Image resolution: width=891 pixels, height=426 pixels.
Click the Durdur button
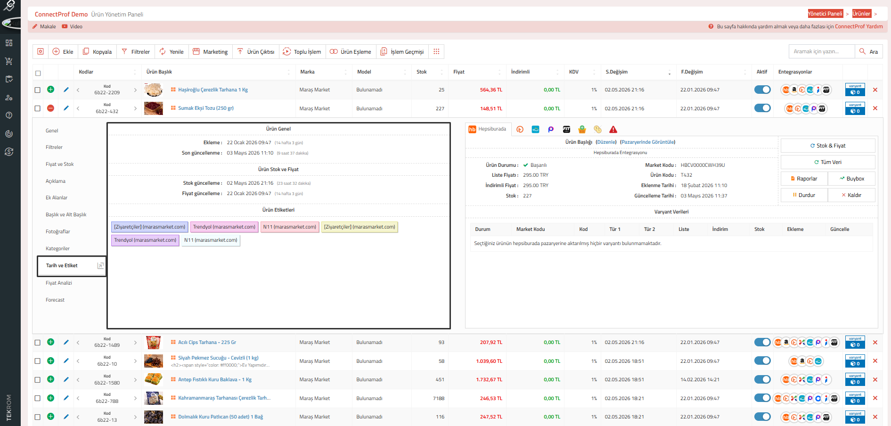pyautogui.click(x=804, y=195)
